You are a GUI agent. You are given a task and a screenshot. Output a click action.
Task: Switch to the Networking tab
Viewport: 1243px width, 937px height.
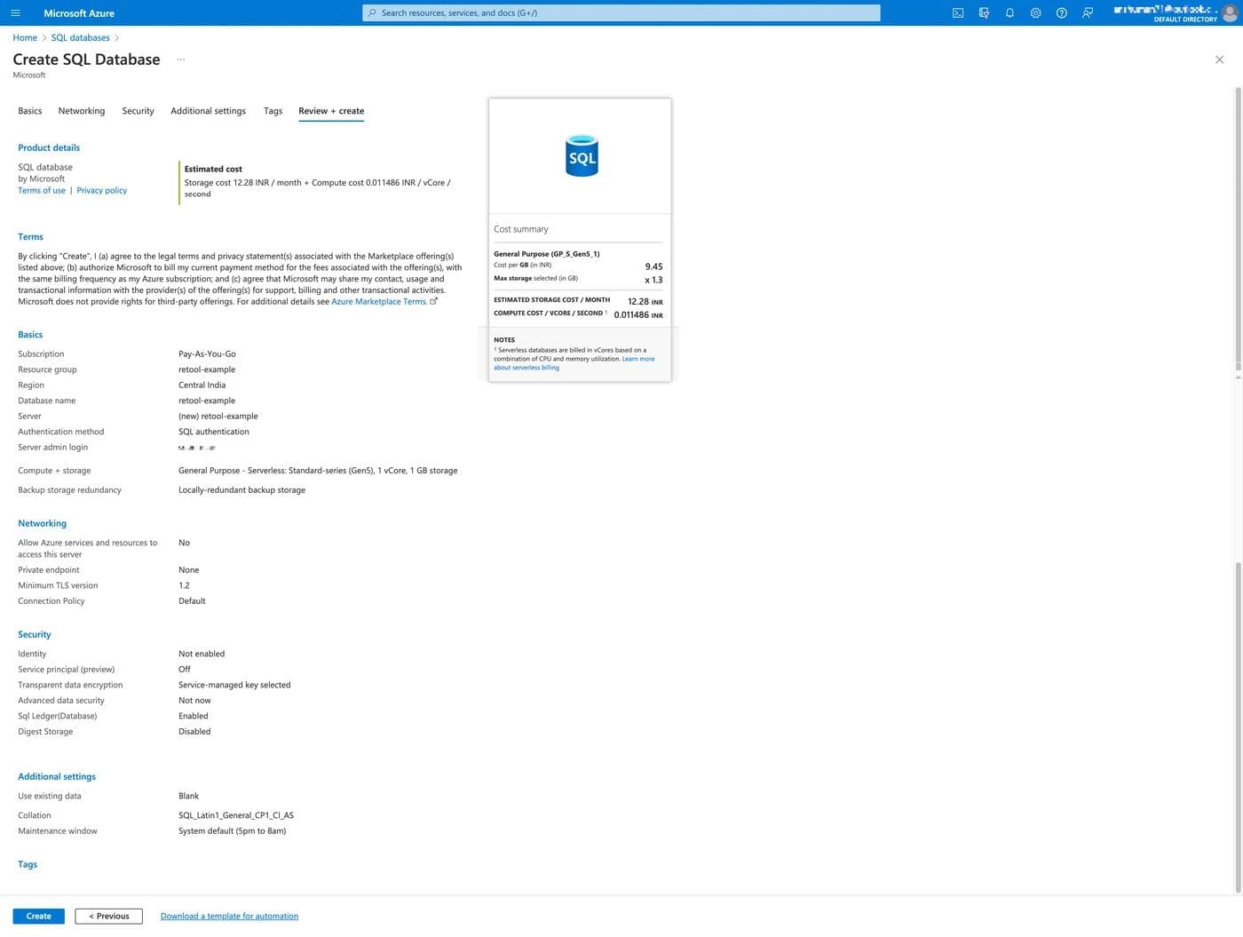click(82, 111)
